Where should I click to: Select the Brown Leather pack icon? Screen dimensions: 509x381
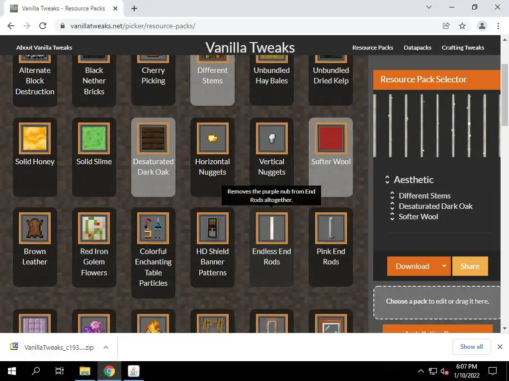click(x=35, y=228)
